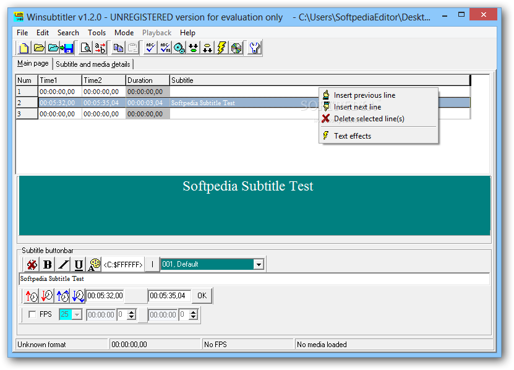Open the Mode menu

coord(124,33)
